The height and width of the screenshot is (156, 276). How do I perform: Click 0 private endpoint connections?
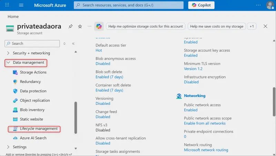(x=185, y=136)
